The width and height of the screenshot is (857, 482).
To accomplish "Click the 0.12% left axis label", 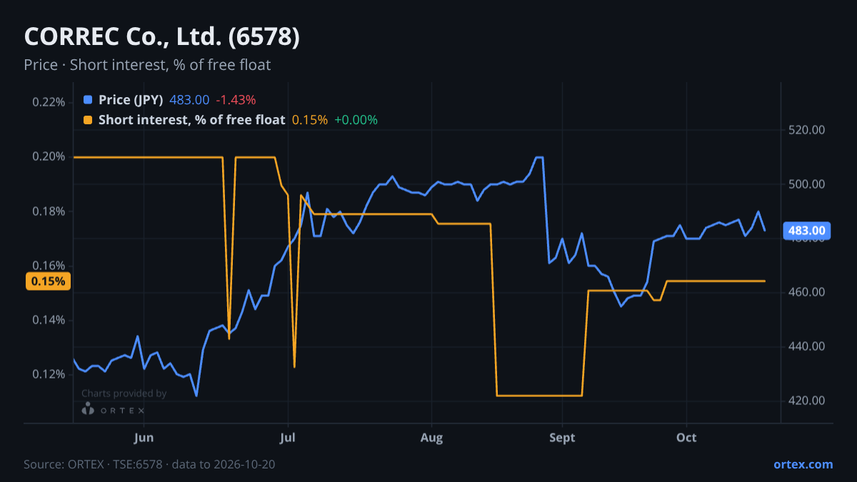I will (x=49, y=374).
